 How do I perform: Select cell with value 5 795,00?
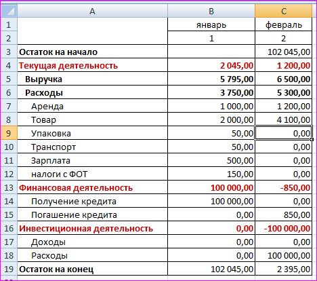211,79
